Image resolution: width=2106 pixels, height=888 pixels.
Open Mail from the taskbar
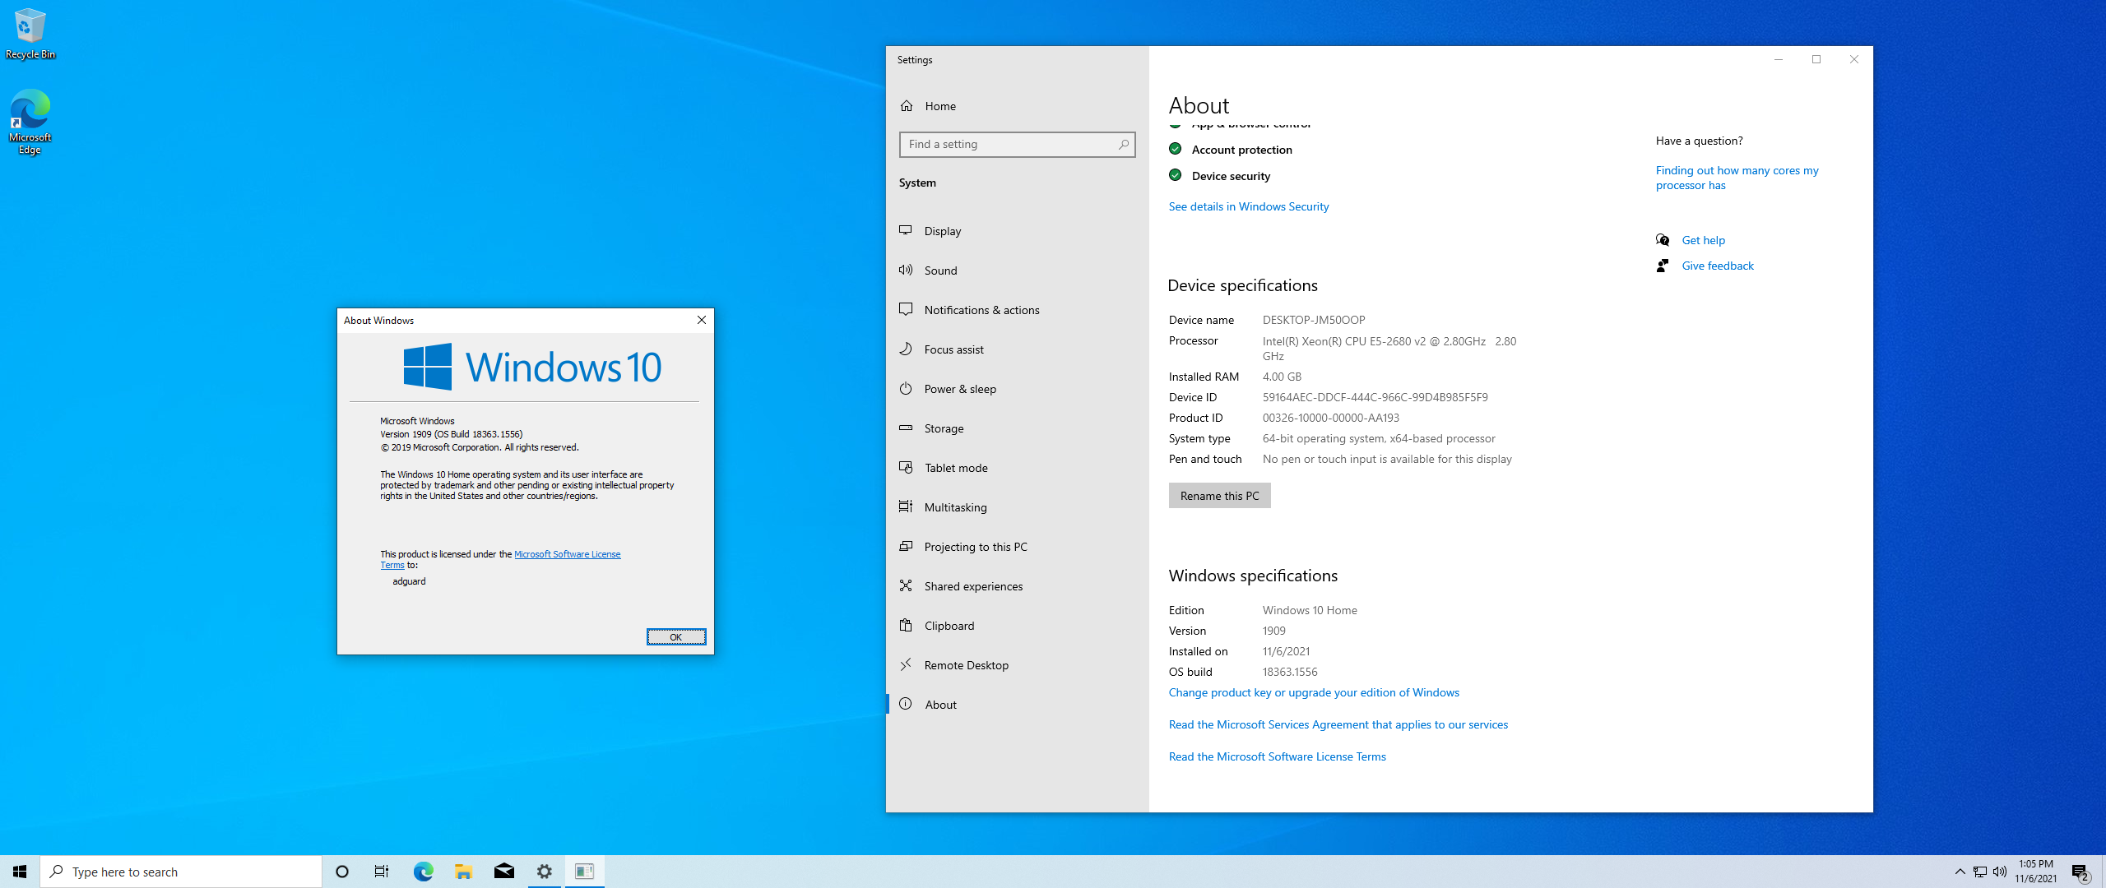503,872
